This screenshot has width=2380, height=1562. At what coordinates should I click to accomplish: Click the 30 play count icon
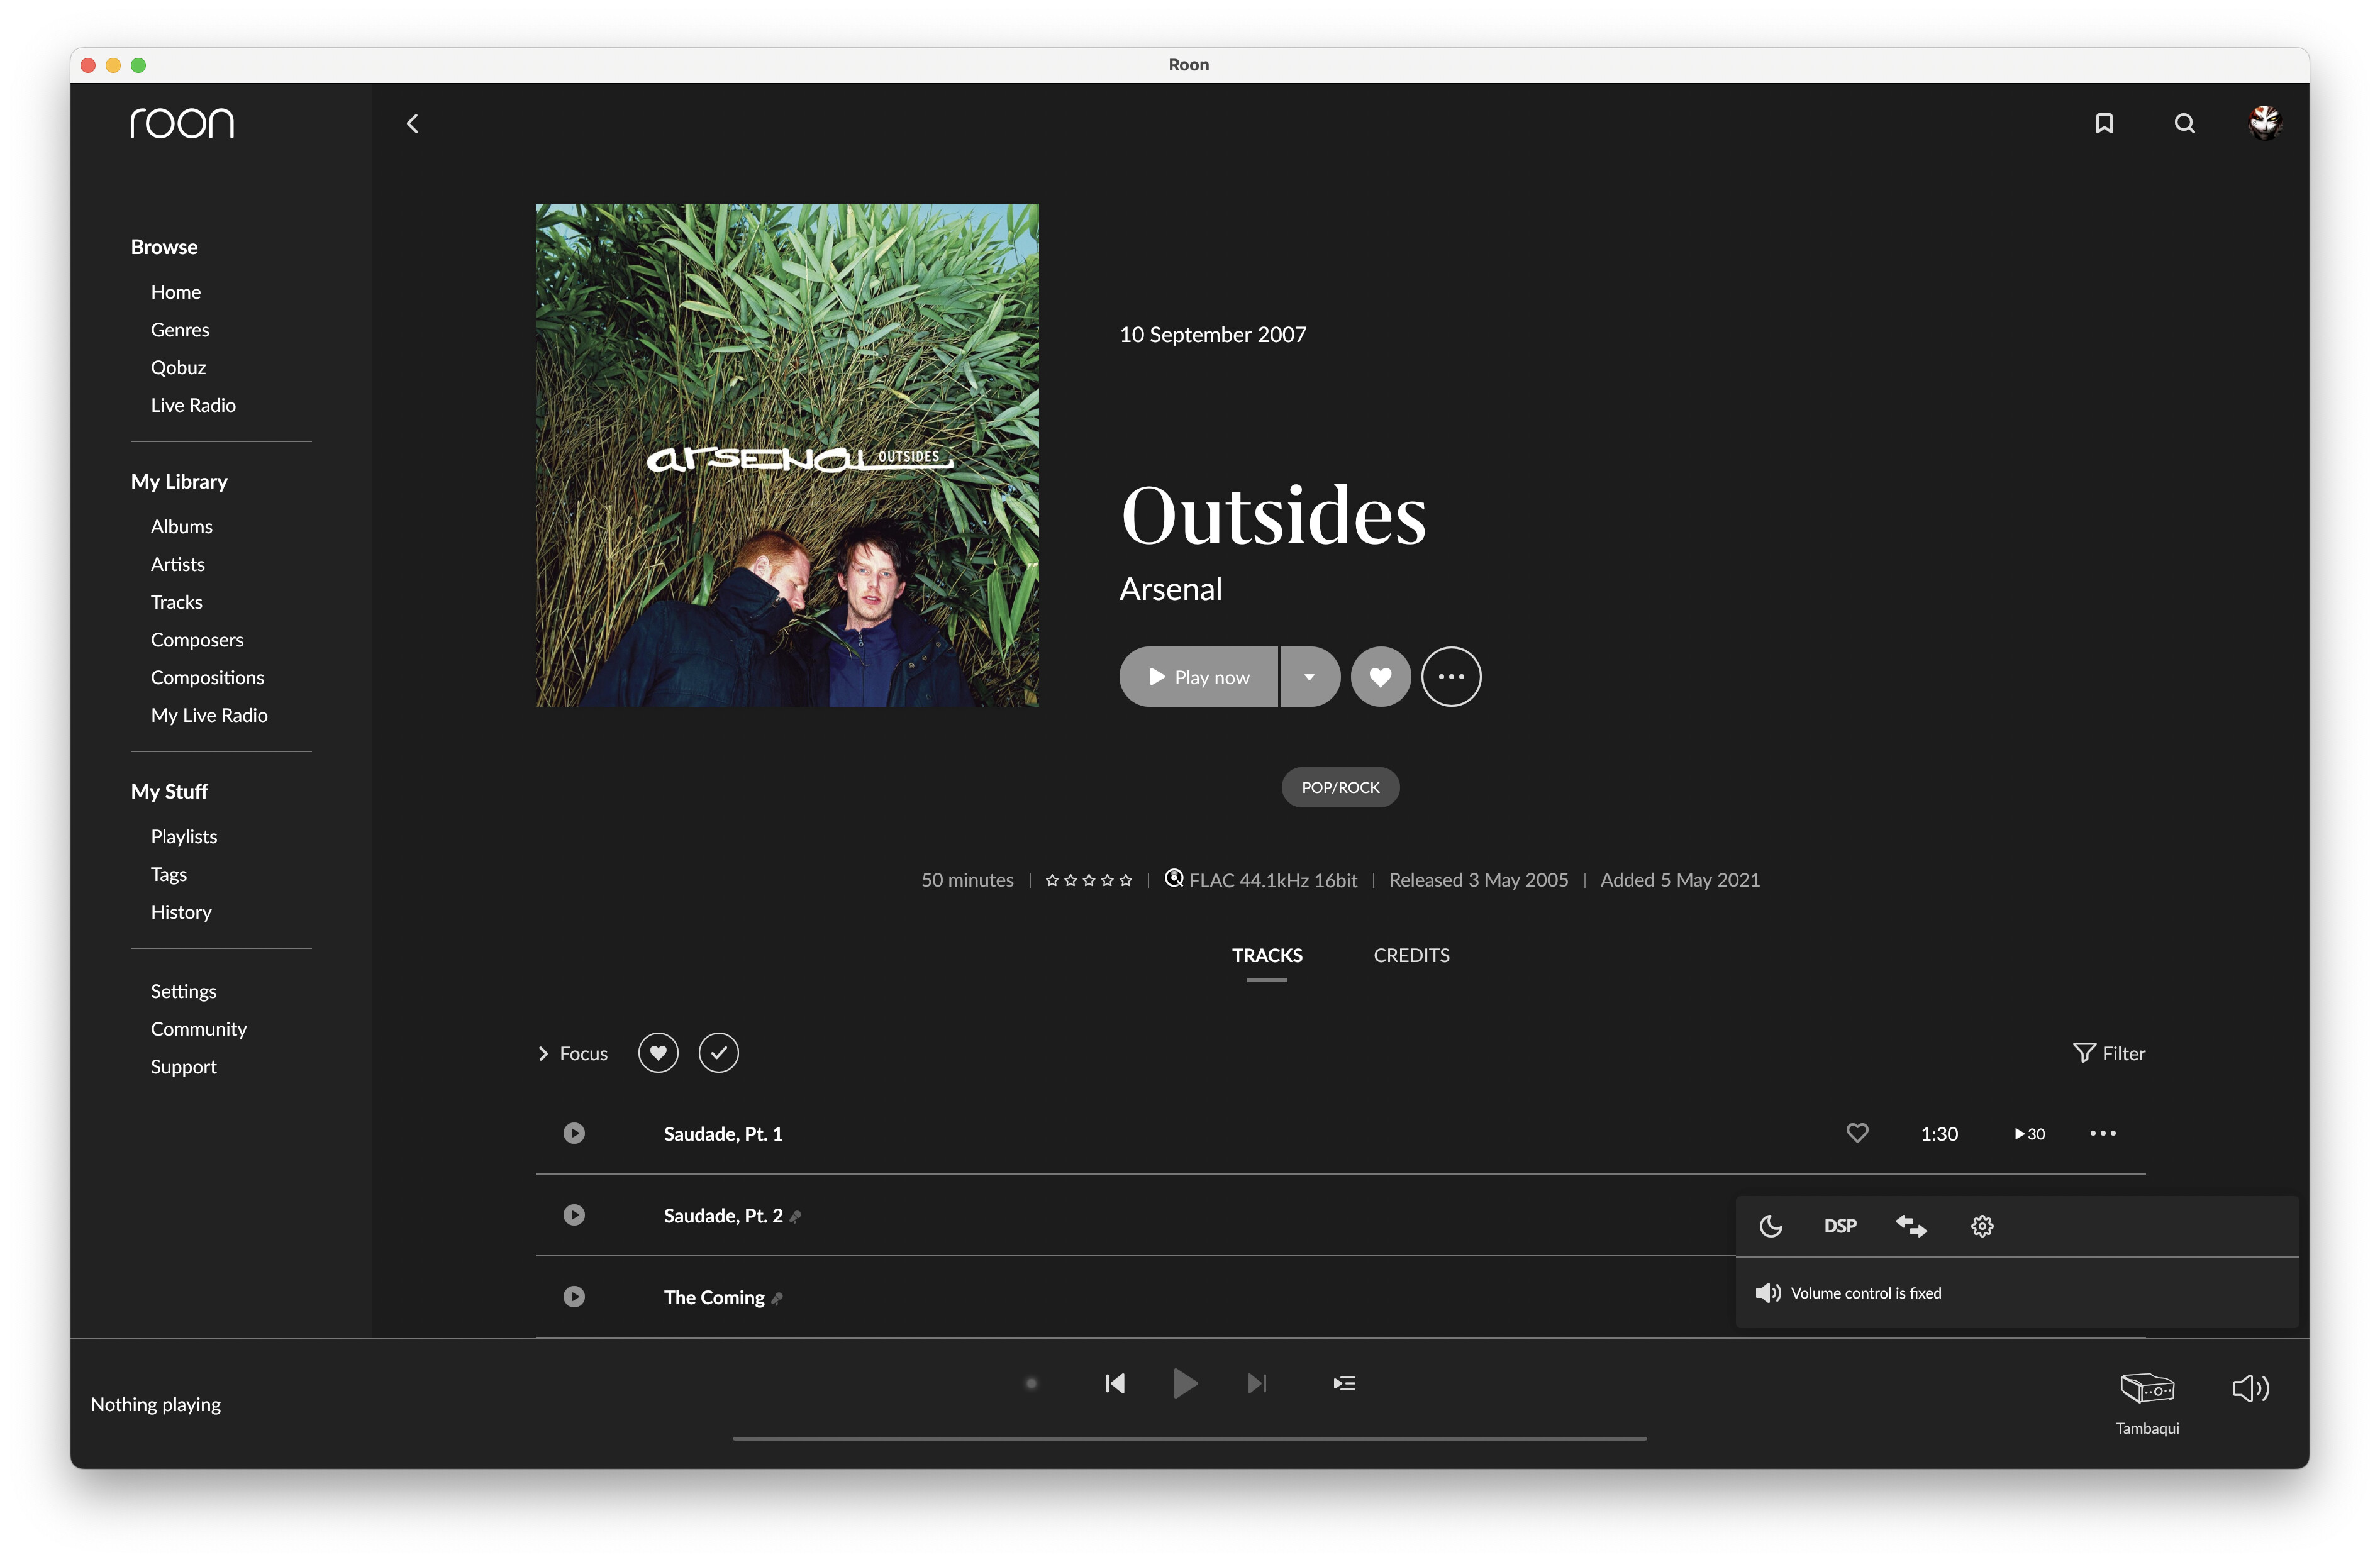click(2029, 1134)
